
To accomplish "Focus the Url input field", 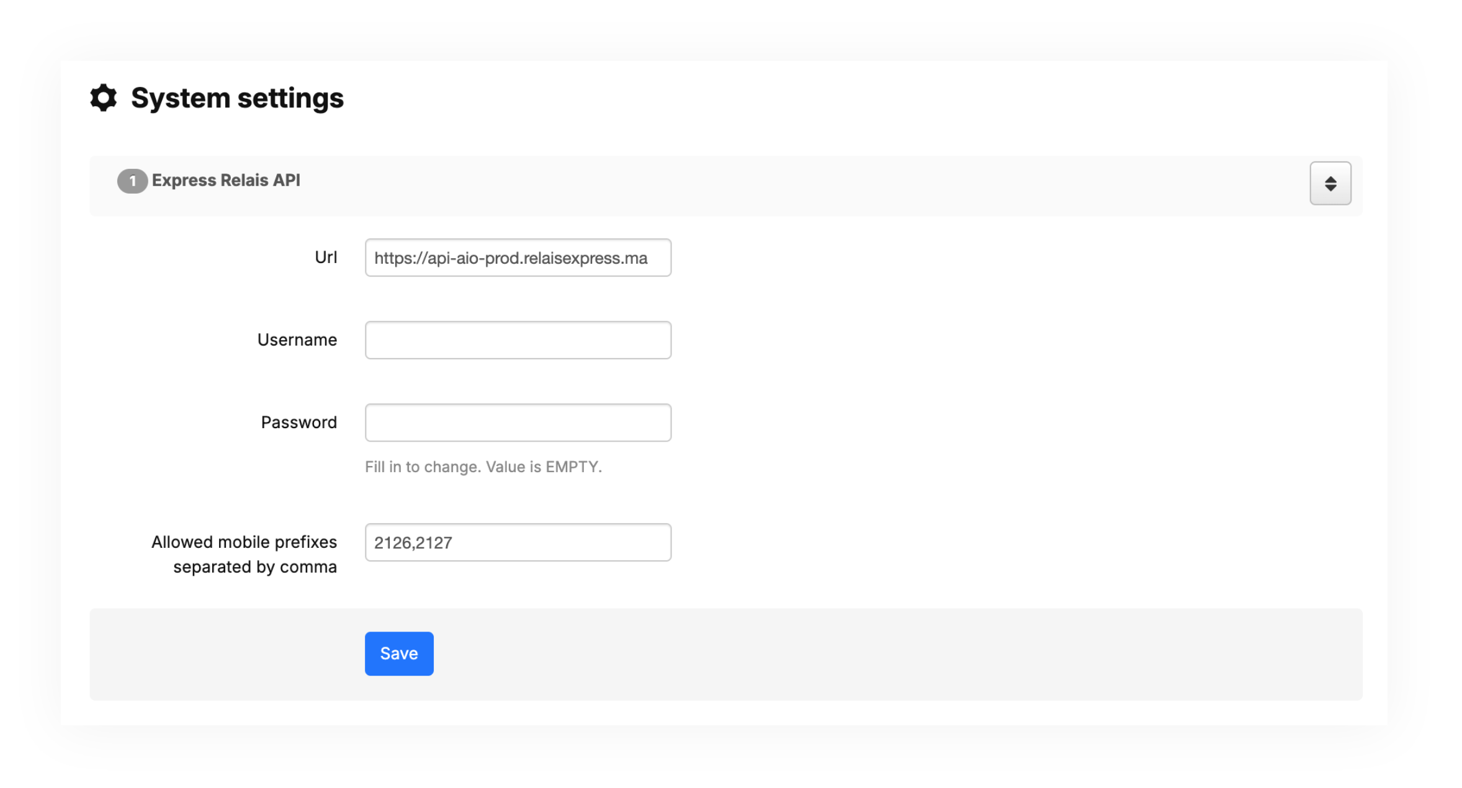I will pyautogui.click(x=518, y=257).
